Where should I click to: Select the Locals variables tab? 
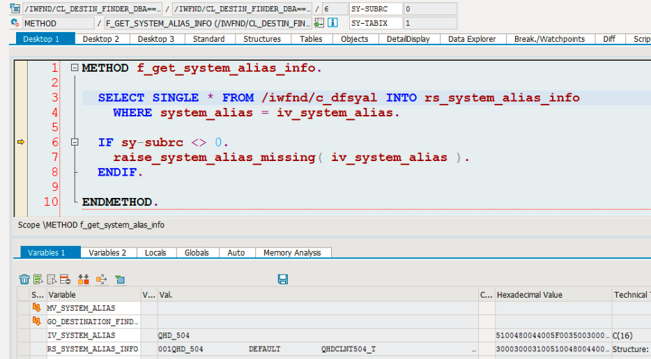tap(155, 252)
